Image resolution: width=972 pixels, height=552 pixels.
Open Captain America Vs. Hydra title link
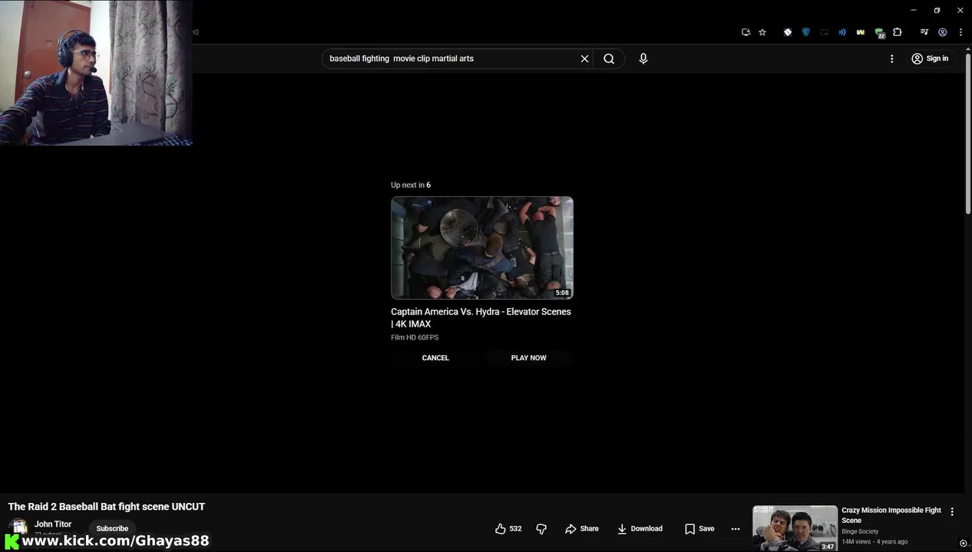click(481, 317)
